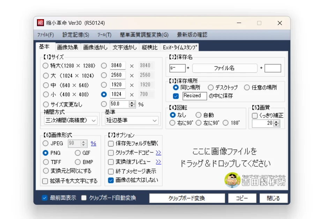Click the ファイル名 button

[x=225, y=68]
